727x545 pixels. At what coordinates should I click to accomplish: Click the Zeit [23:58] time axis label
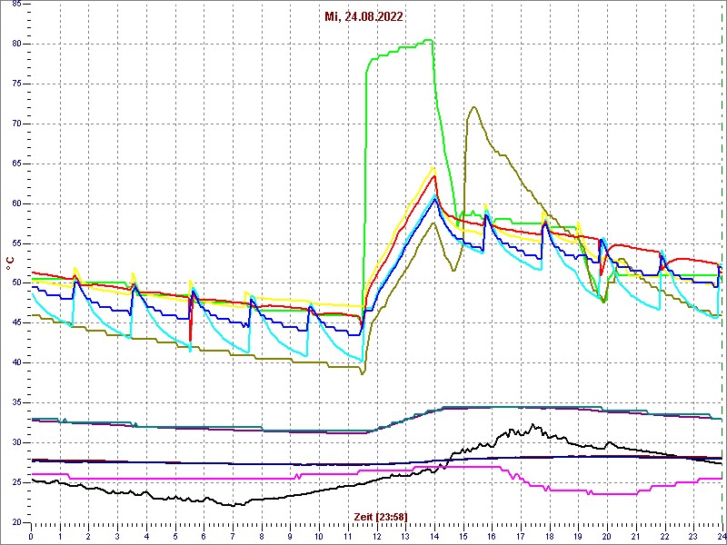[x=381, y=516]
